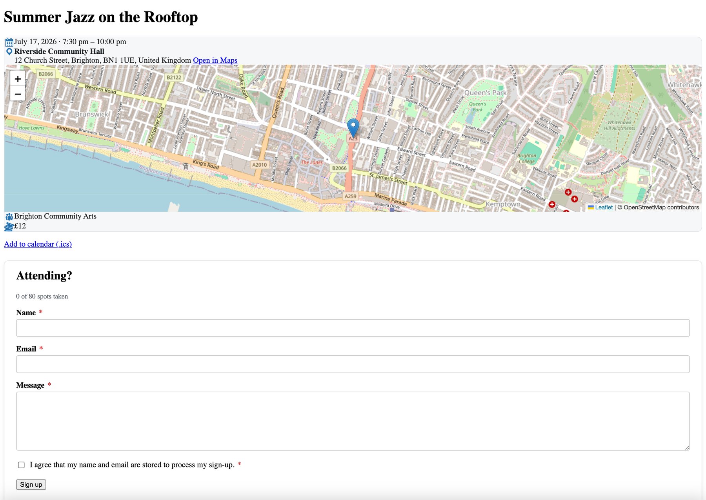Click the organizer group icon
Image resolution: width=706 pixels, height=500 pixels.
(x=9, y=216)
